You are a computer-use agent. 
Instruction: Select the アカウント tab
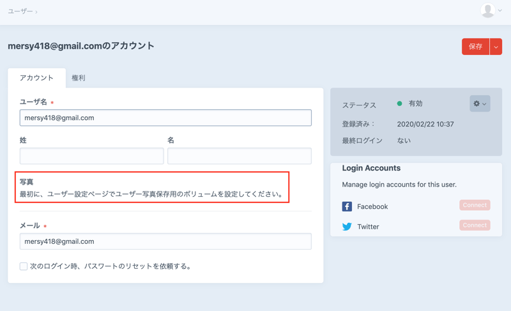(36, 78)
